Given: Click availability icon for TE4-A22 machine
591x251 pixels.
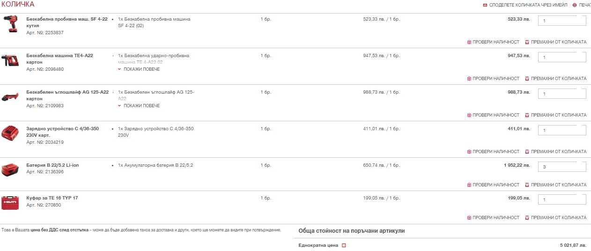Looking at the screenshot, I should pyautogui.click(x=469, y=79).
